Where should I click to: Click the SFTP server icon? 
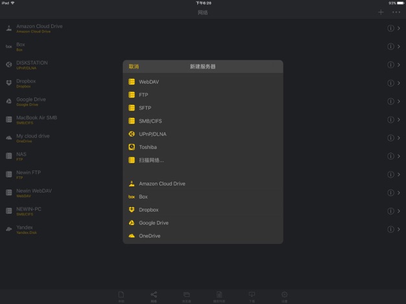click(x=132, y=108)
